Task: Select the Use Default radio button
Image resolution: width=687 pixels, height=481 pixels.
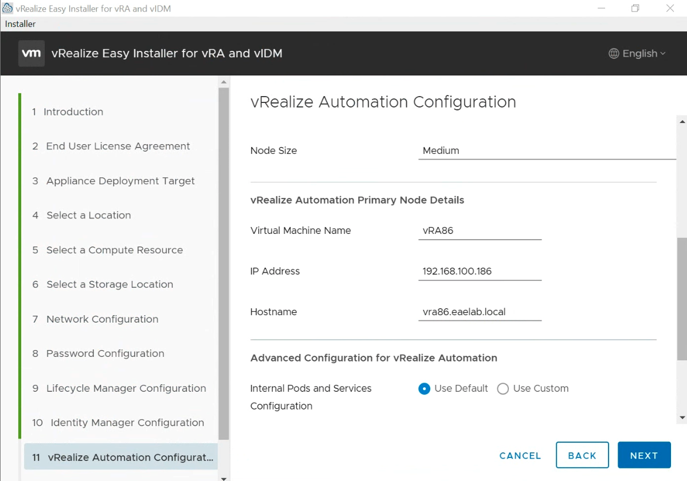Action: coord(424,388)
